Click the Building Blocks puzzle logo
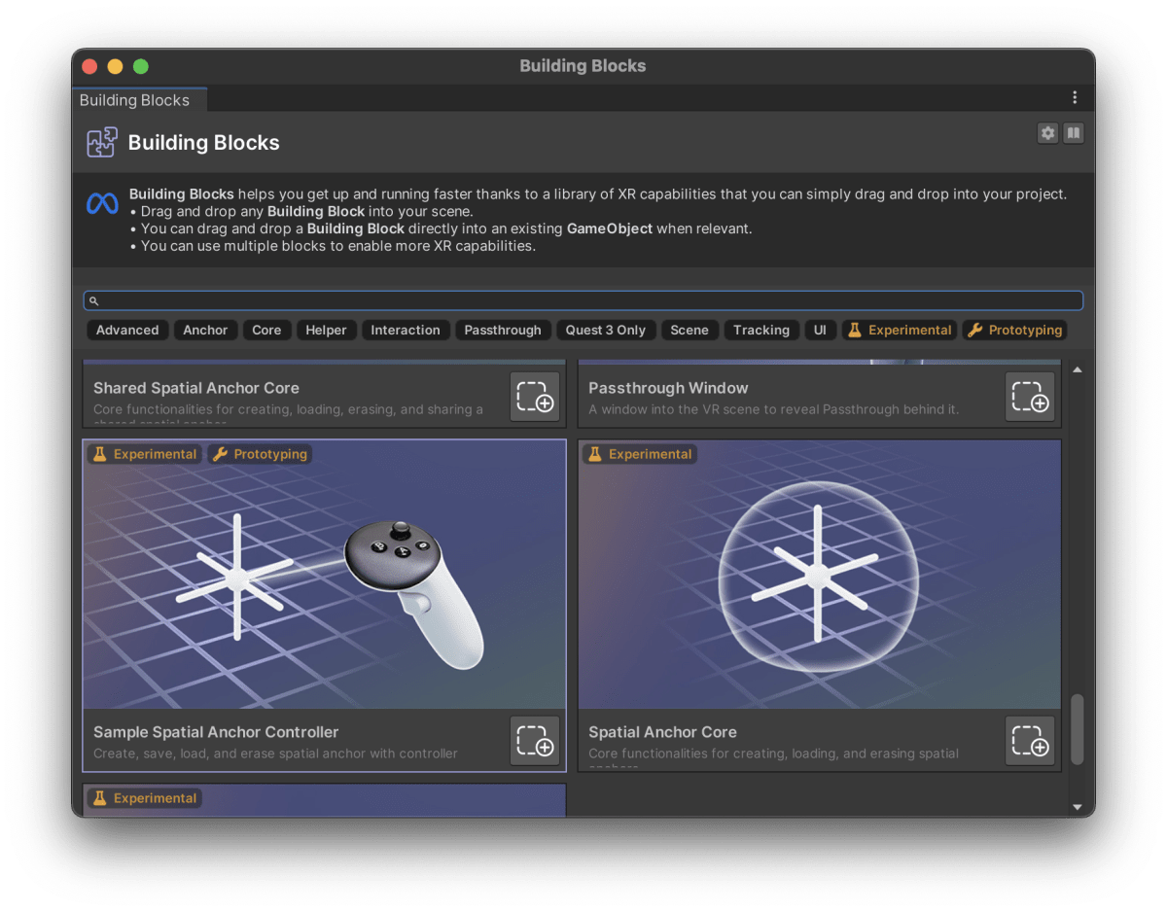The image size is (1167, 912). pos(102,143)
